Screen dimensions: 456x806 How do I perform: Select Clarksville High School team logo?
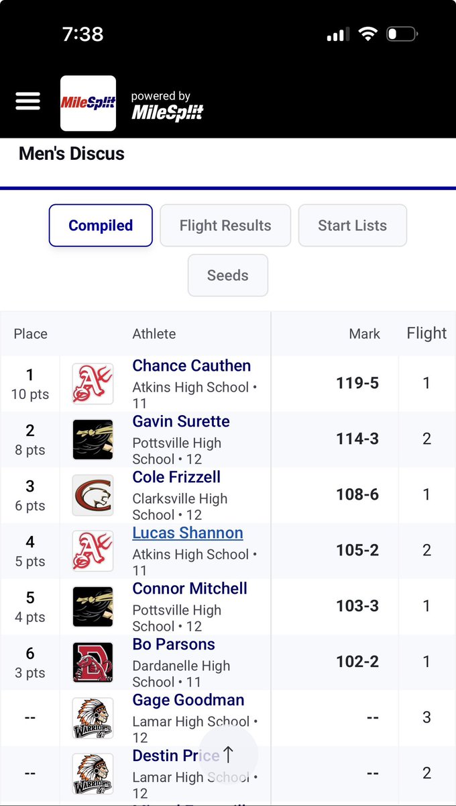pyautogui.click(x=93, y=495)
